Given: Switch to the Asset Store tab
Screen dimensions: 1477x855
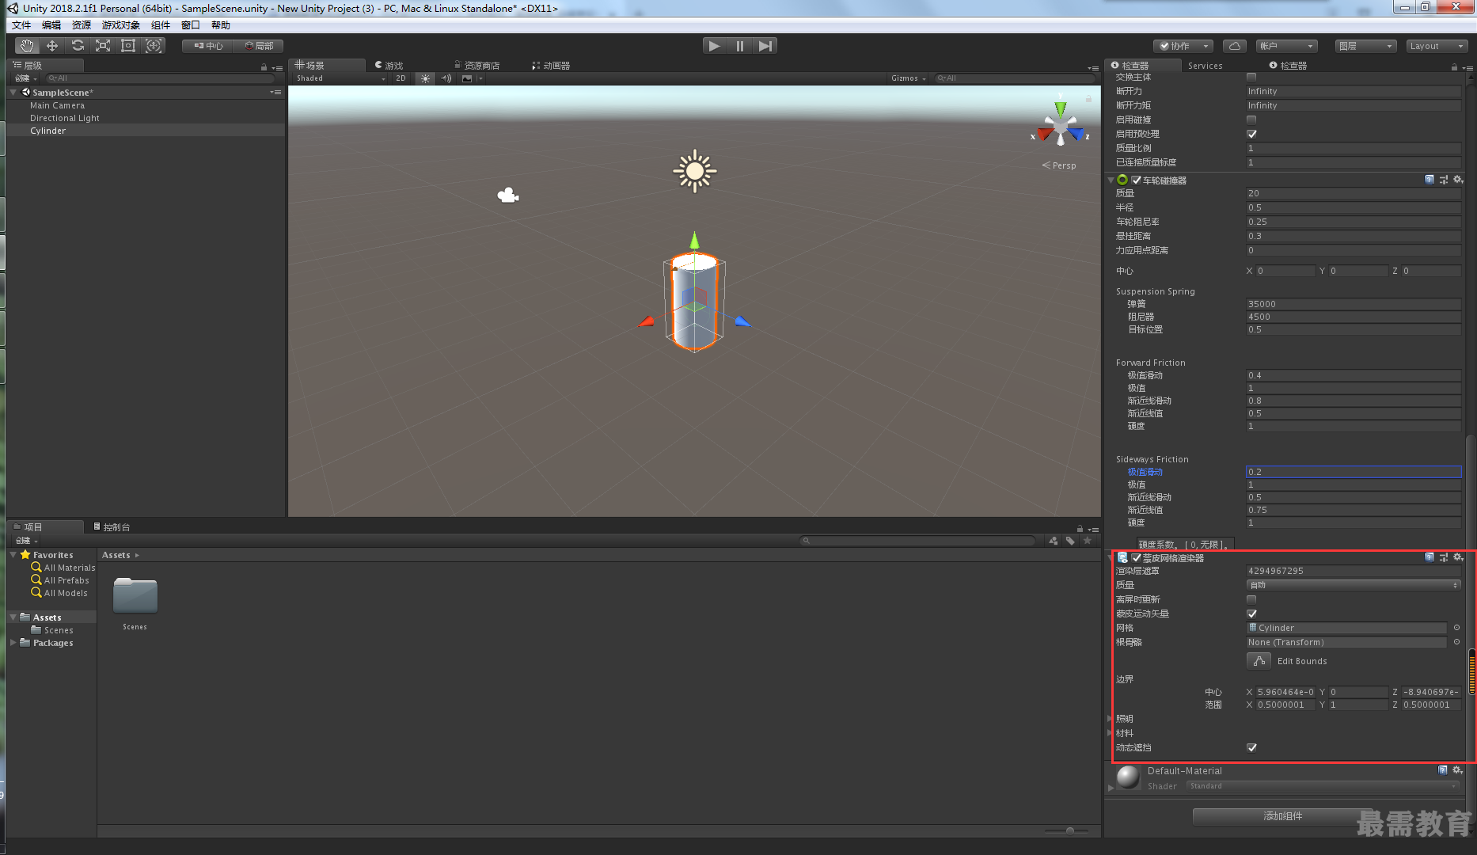Looking at the screenshot, I should coord(477,66).
